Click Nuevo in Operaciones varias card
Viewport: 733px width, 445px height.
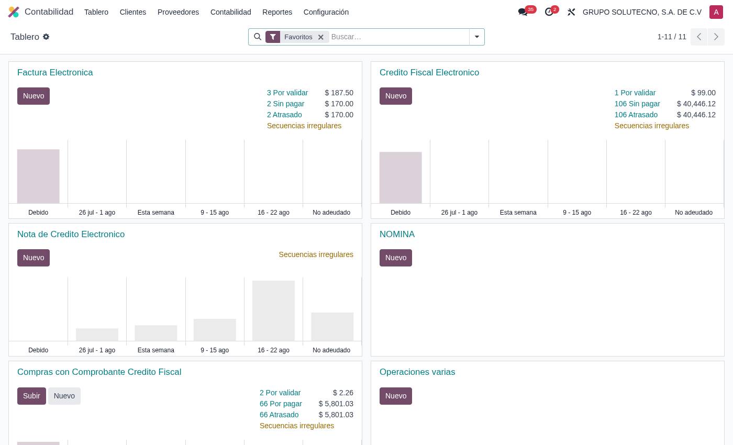(396, 396)
